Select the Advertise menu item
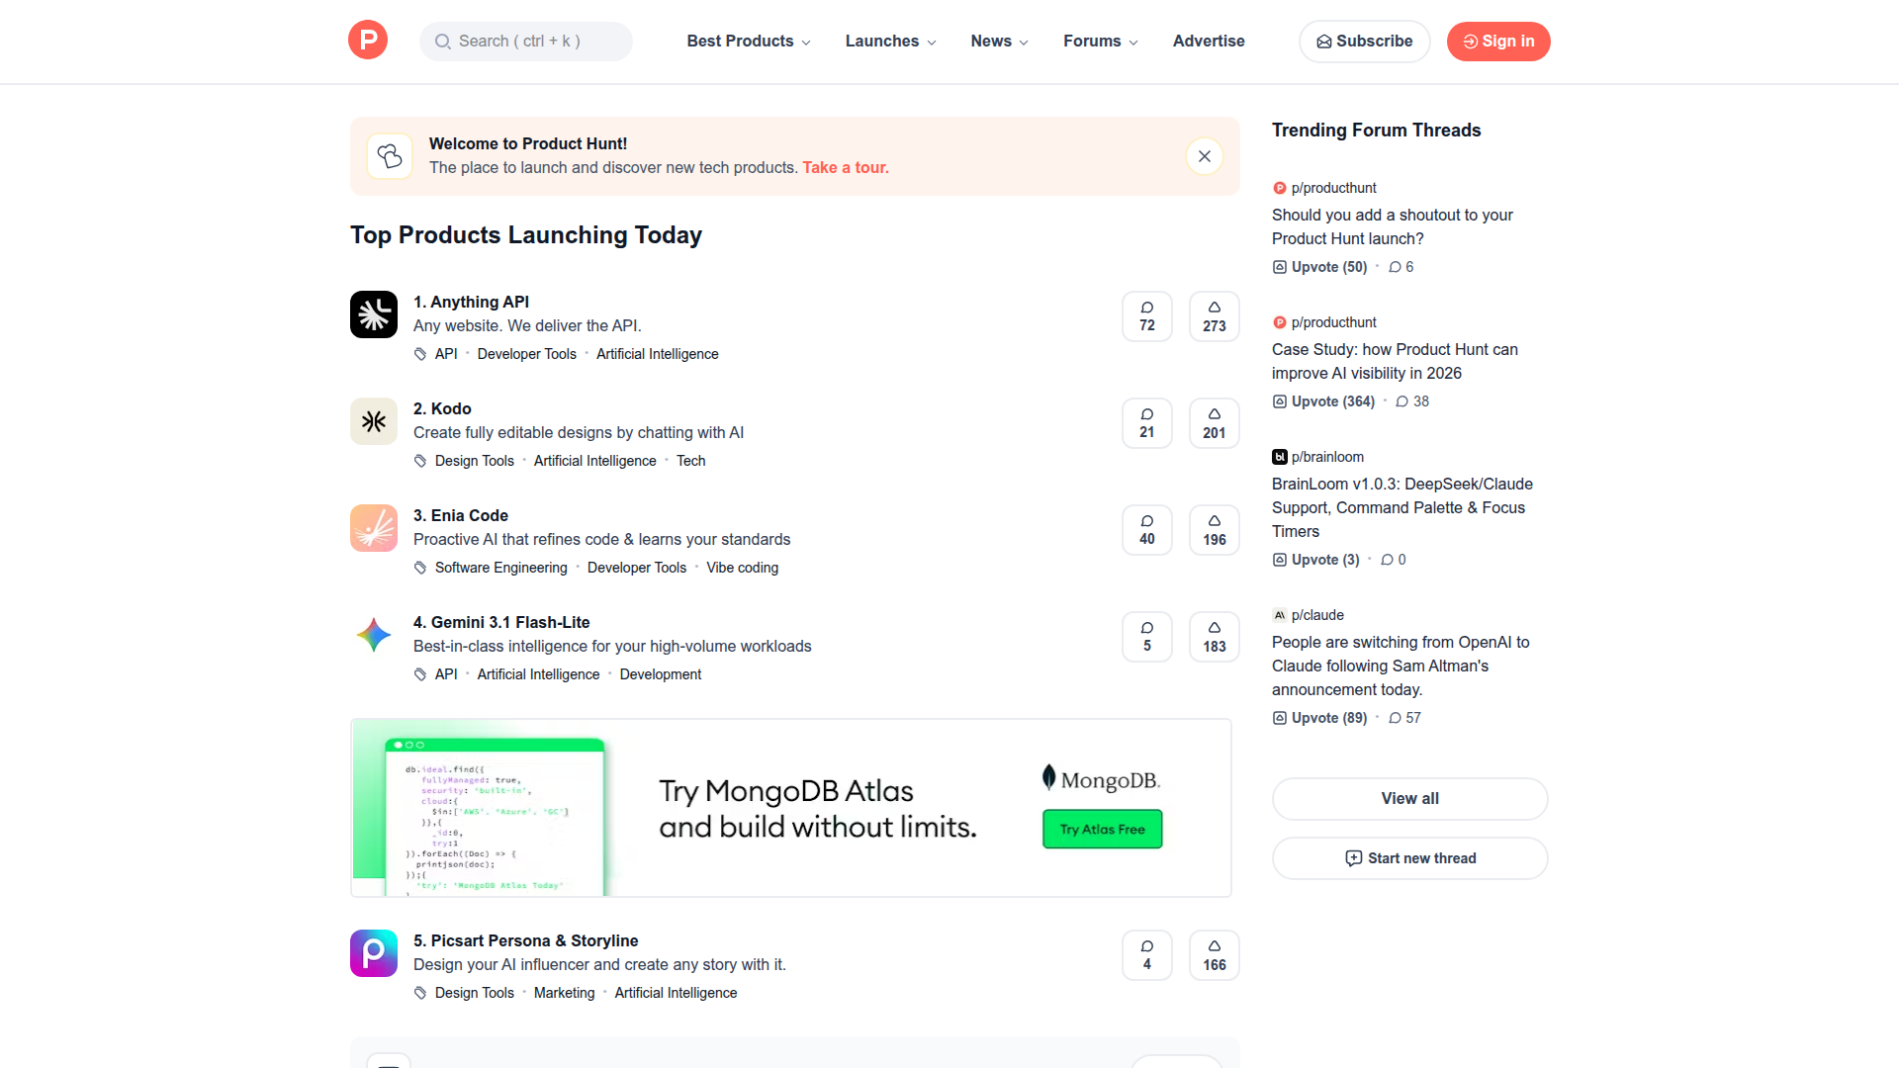This screenshot has width=1899, height=1068. pos(1208,41)
